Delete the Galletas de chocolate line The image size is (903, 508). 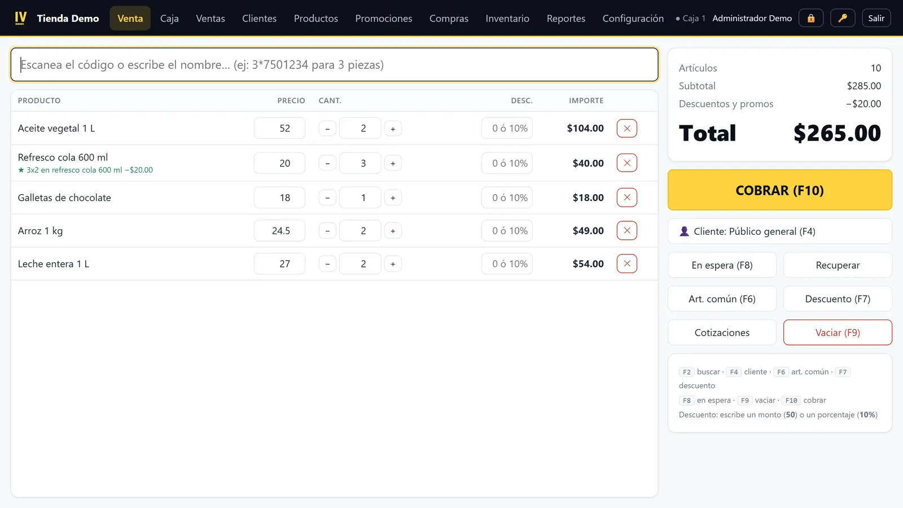[x=627, y=198]
